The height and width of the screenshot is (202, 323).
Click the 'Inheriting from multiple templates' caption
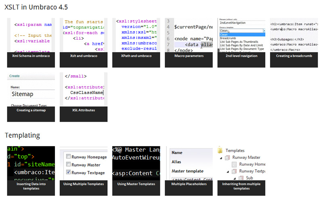(x=241, y=186)
